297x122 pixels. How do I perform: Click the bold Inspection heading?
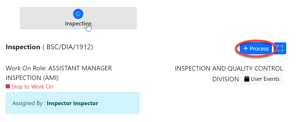click(x=23, y=47)
